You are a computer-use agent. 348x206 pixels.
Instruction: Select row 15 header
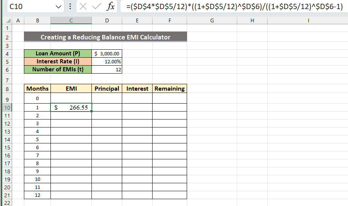[7, 148]
